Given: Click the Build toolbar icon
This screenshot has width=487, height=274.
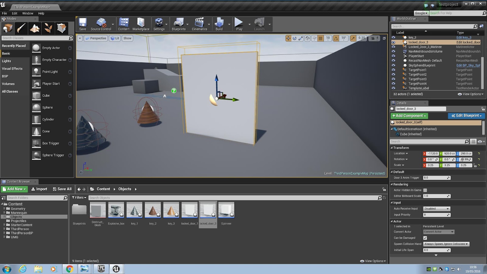Looking at the screenshot, I should click(219, 24).
